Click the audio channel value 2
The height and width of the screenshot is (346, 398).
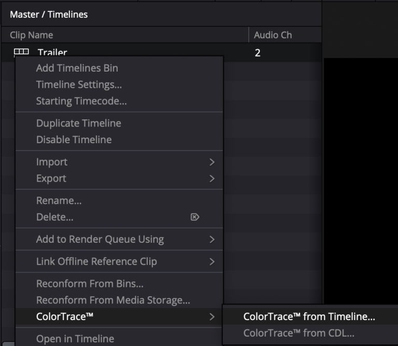point(258,53)
